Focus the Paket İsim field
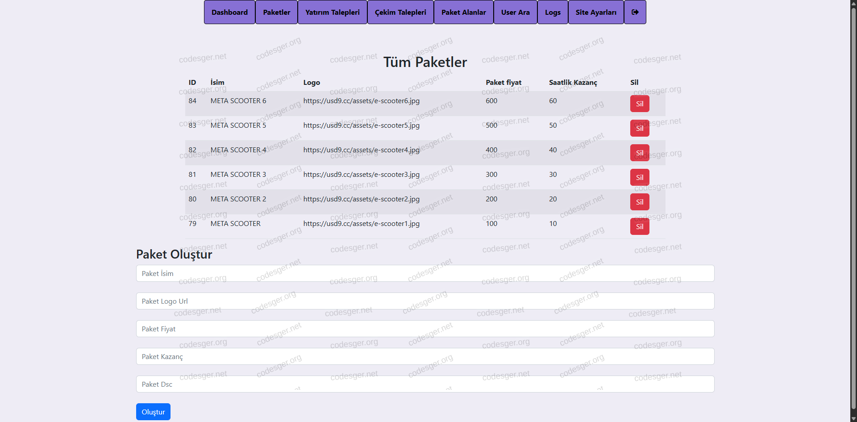857x422 pixels. pos(425,273)
